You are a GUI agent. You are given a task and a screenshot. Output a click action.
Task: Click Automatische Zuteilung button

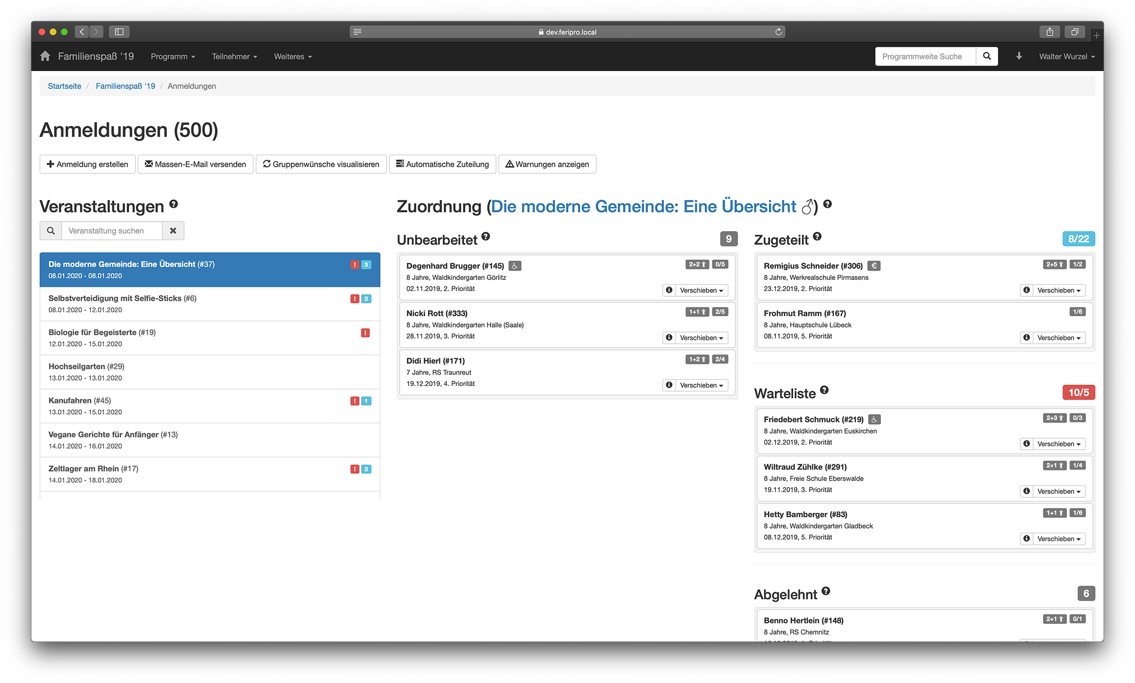coord(442,164)
